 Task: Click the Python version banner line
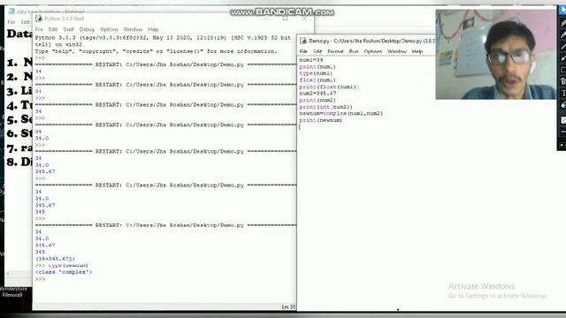coord(163,37)
